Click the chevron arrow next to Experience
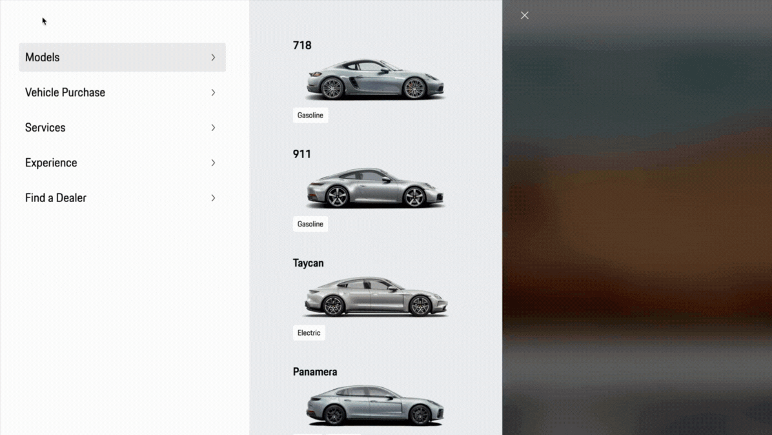Image resolution: width=772 pixels, height=435 pixels. click(x=213, y=163)
